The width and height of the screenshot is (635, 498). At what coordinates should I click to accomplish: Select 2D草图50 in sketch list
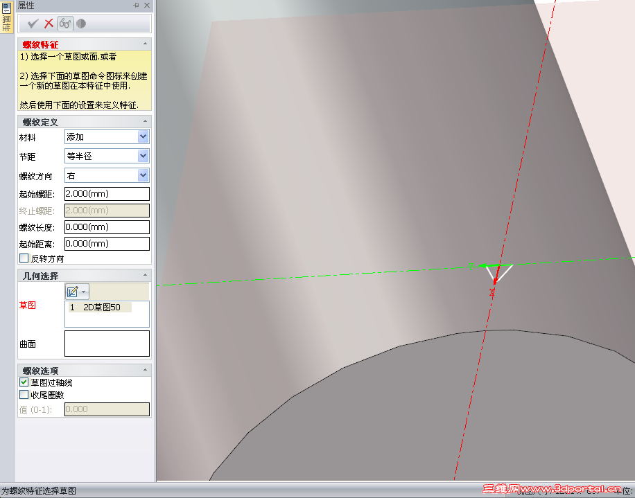(100, 308)
